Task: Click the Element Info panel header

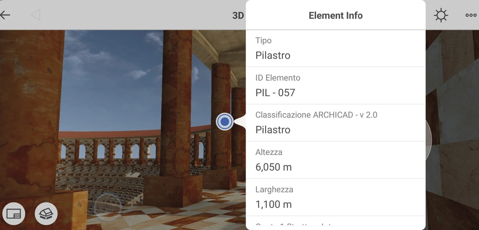Action: tap(335, 15)
